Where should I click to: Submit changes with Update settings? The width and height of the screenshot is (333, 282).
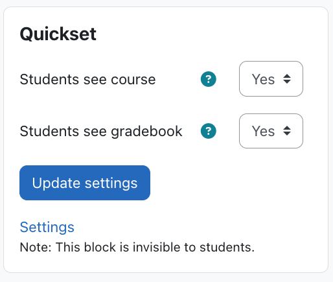[85, 183]
